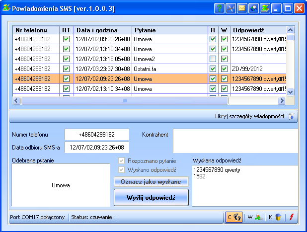Open settings with the wrench tools icon

point(230,8)
